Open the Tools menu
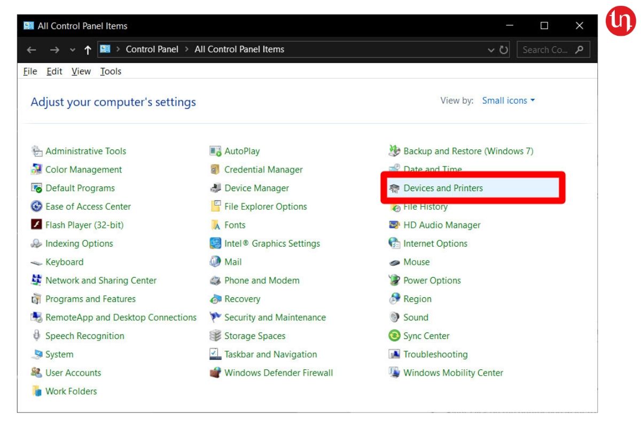 (x=111, y=71)
